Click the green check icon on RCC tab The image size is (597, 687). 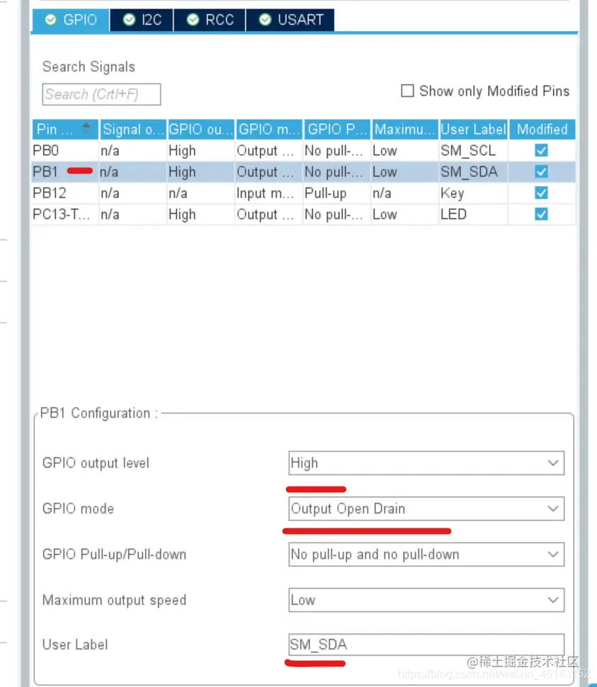click(x=193, y=20)
